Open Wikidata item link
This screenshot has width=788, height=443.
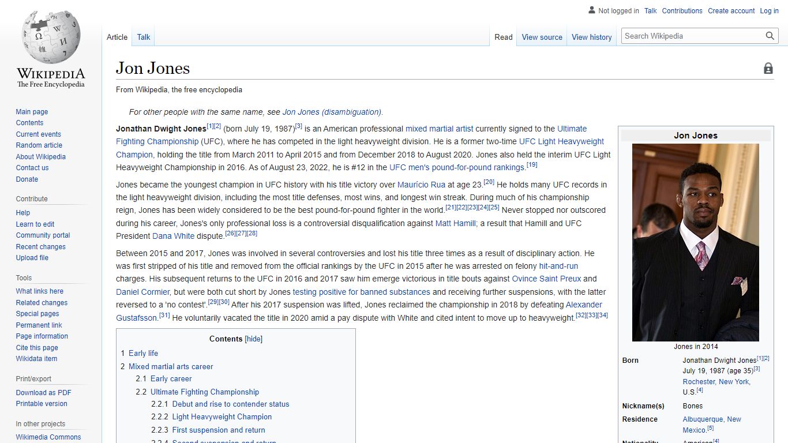(36, 359)
